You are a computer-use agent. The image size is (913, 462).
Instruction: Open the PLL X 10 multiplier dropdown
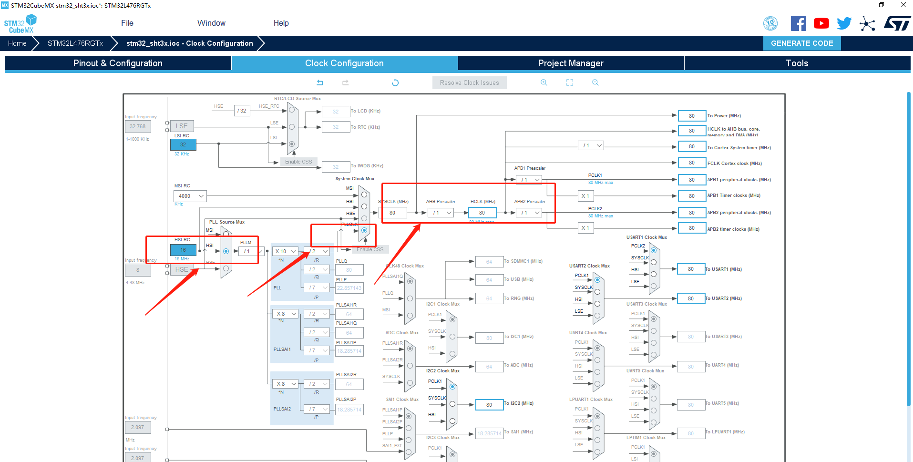[286, 251]
